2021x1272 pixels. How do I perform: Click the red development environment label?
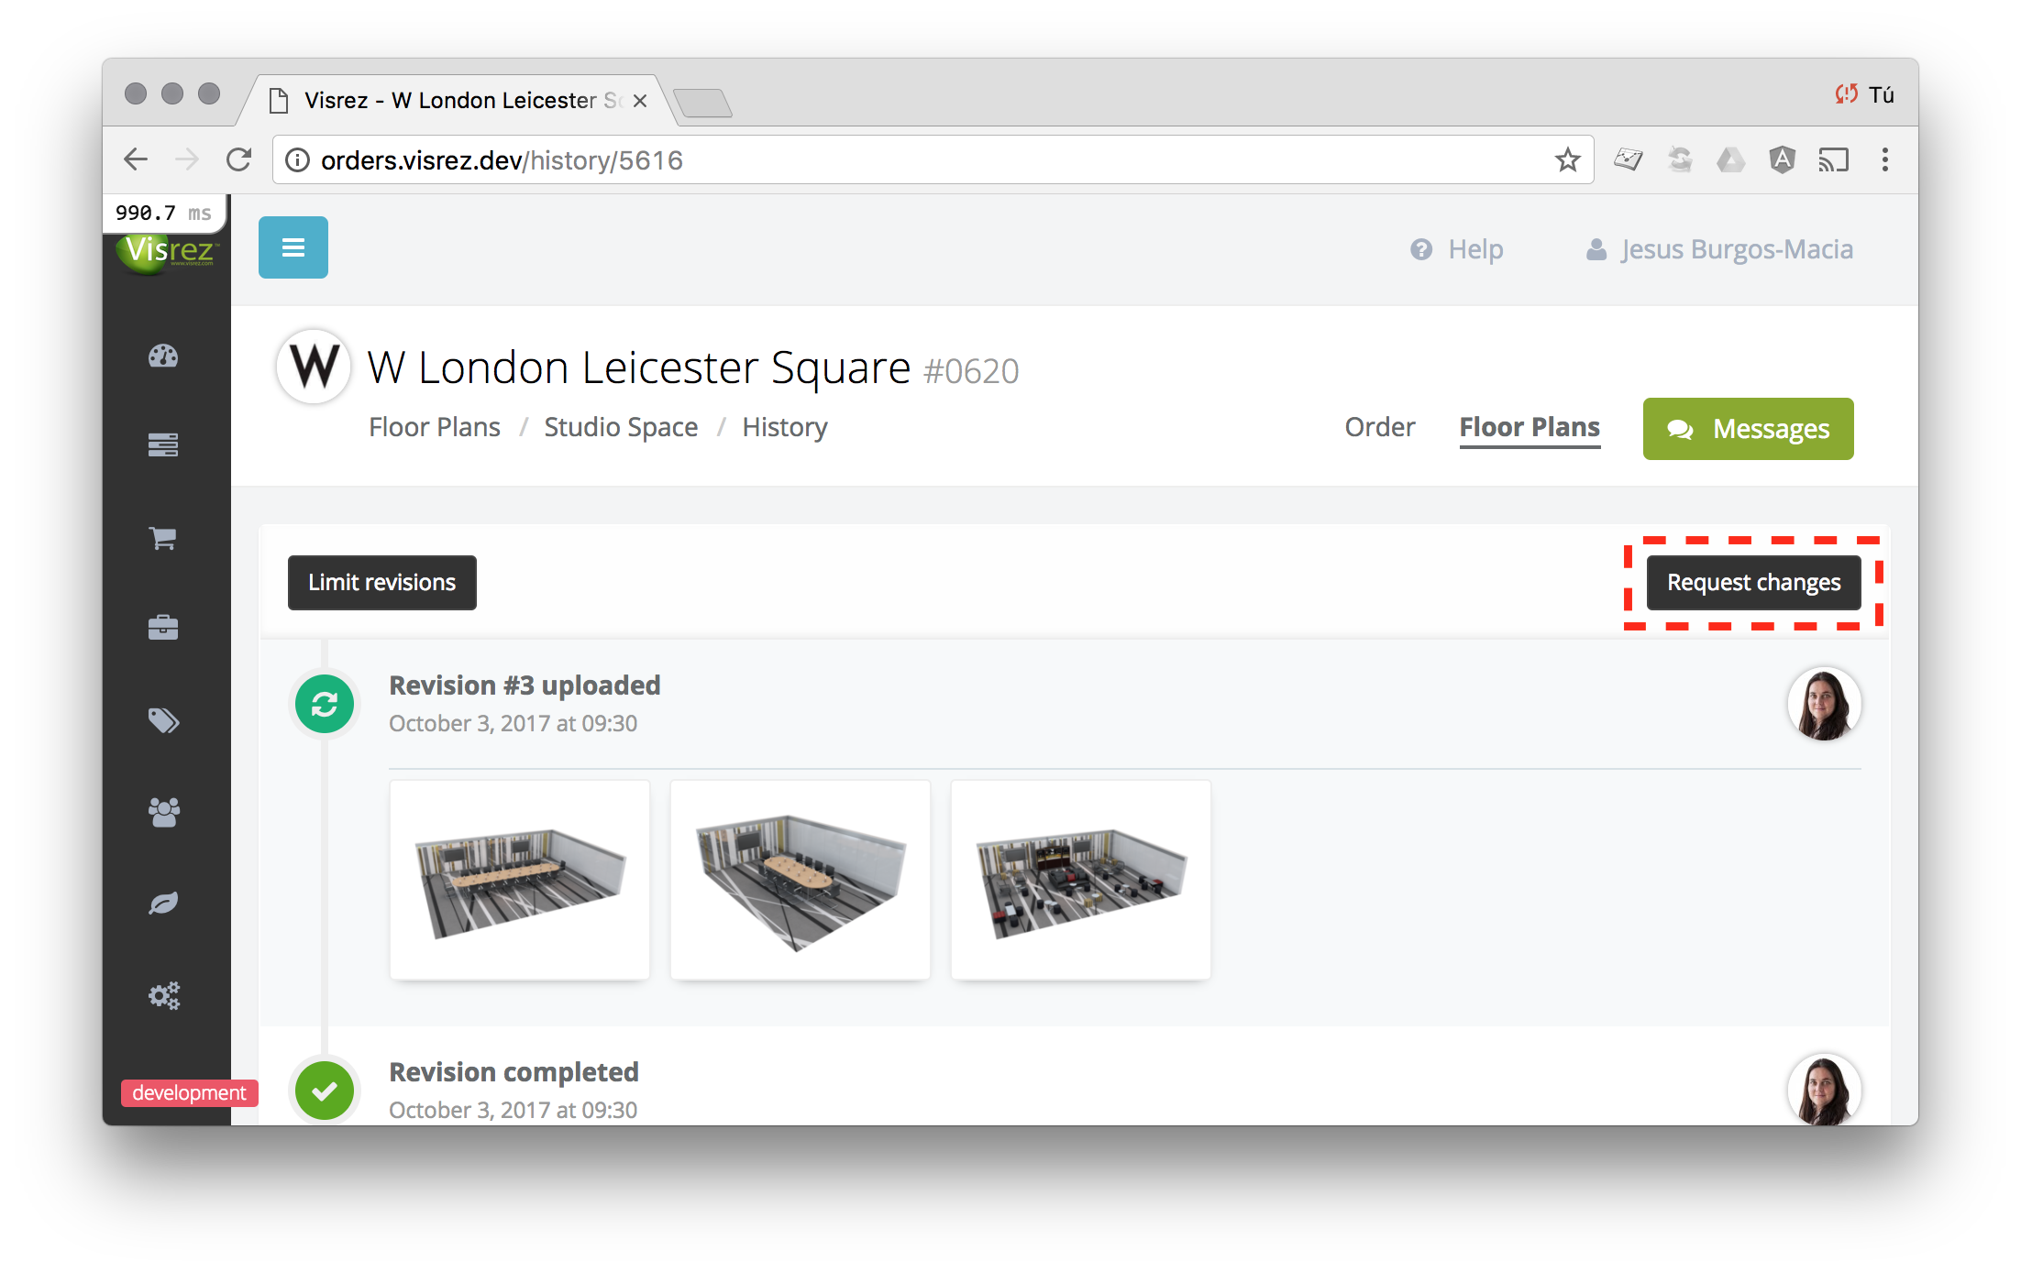189,1092
